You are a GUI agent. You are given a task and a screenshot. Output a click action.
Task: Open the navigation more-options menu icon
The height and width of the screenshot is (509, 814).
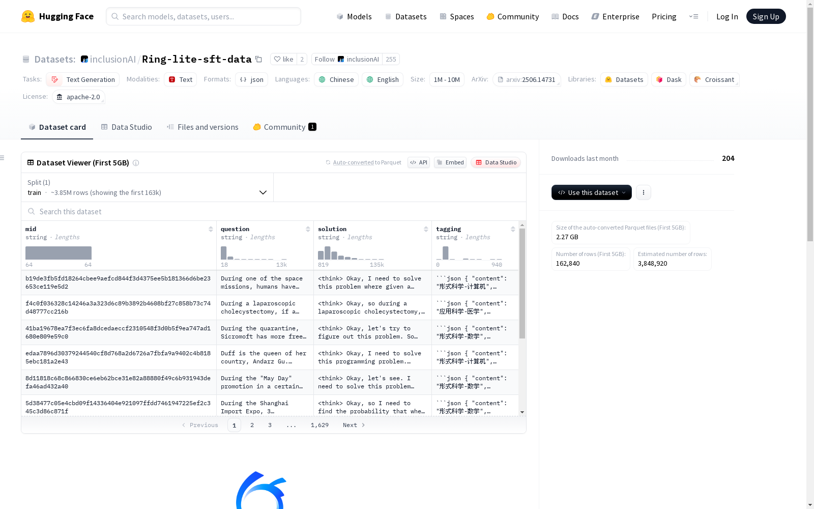[693, 16]
